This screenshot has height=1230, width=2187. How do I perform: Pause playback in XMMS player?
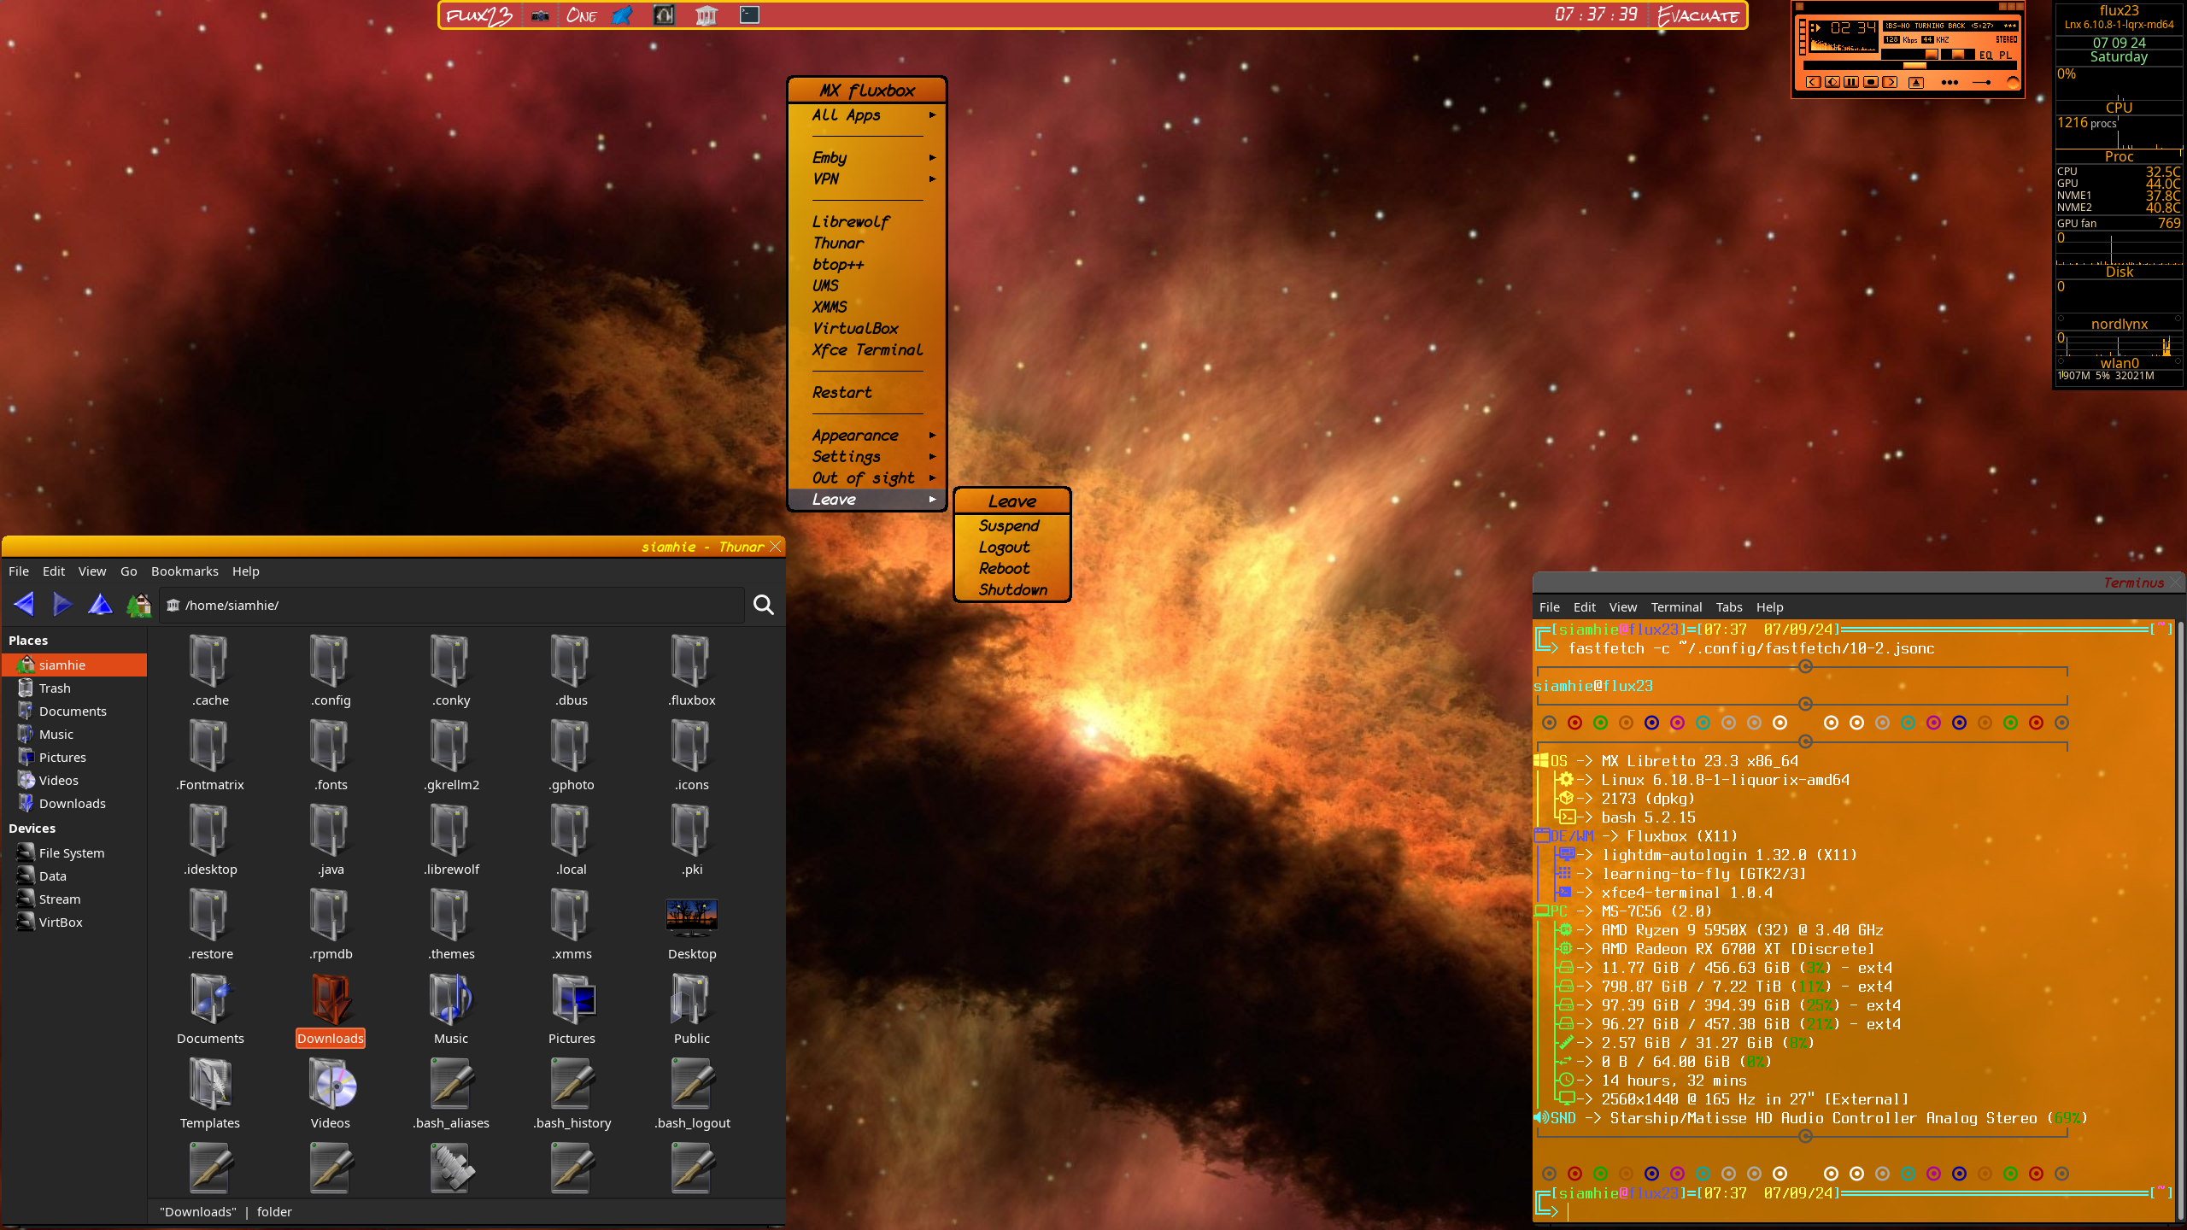pos(1851,82)
